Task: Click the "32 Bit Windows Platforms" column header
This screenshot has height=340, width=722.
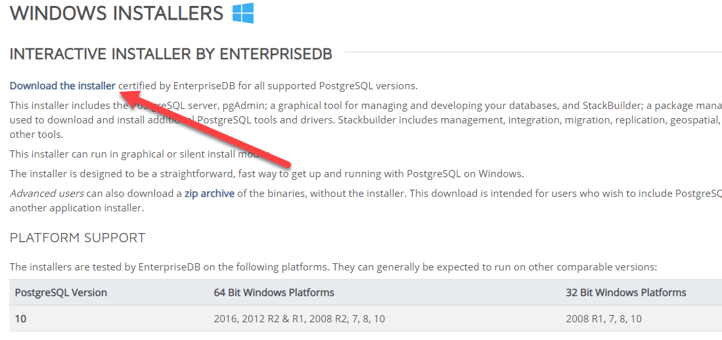Action: [x=626, y=293]
